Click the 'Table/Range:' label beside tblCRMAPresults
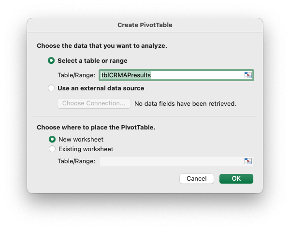The image size is (290, 229). pos(76,75)
